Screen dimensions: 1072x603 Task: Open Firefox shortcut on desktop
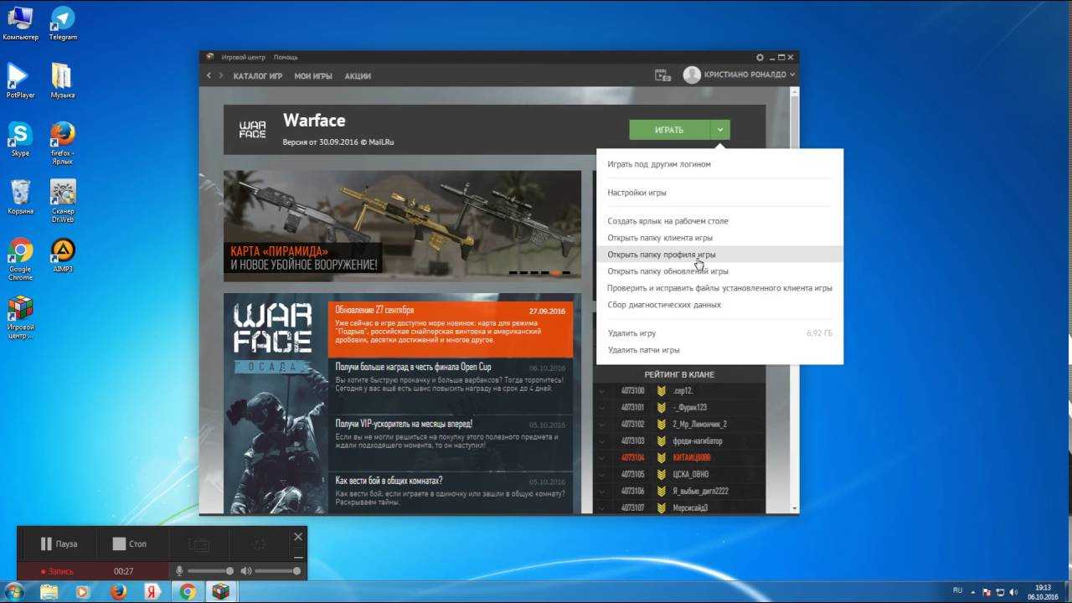pyautogui.click(x=63, y=141)
